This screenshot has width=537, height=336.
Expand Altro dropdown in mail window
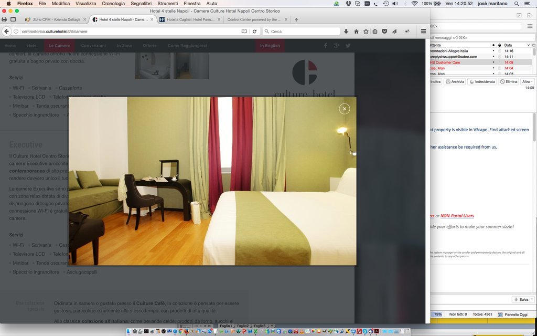528,81
